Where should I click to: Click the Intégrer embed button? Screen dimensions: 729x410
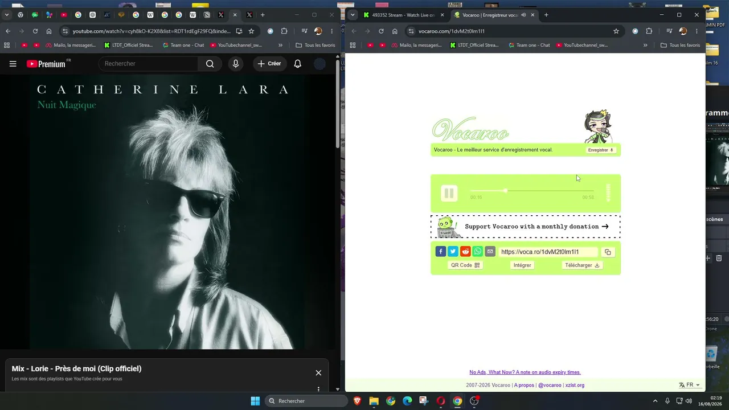pyautogui.click(x=522, y=265)
